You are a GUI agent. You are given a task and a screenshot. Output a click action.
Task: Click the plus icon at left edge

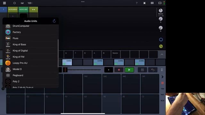point(3,89)
